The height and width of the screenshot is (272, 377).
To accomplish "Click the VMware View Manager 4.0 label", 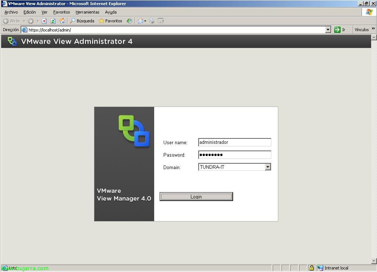I will pyautogui.click(x=124, y=194).
